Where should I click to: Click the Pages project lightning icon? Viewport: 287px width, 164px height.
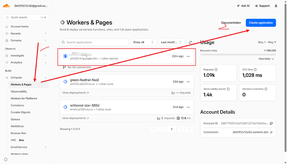(65, 56)
